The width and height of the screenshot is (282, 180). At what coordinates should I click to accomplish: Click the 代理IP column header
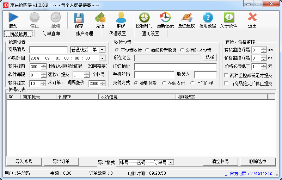click(x=77, y=97)
